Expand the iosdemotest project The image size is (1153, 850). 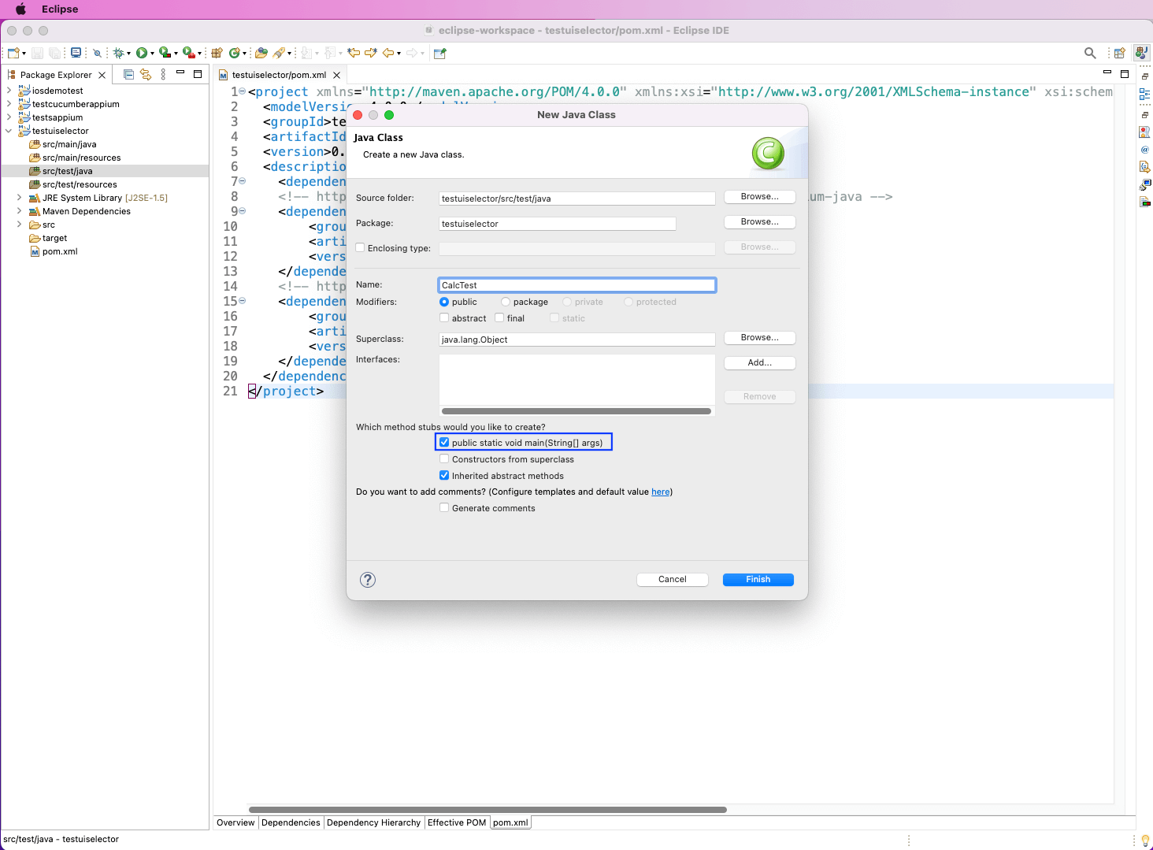(x=9, y=91)
